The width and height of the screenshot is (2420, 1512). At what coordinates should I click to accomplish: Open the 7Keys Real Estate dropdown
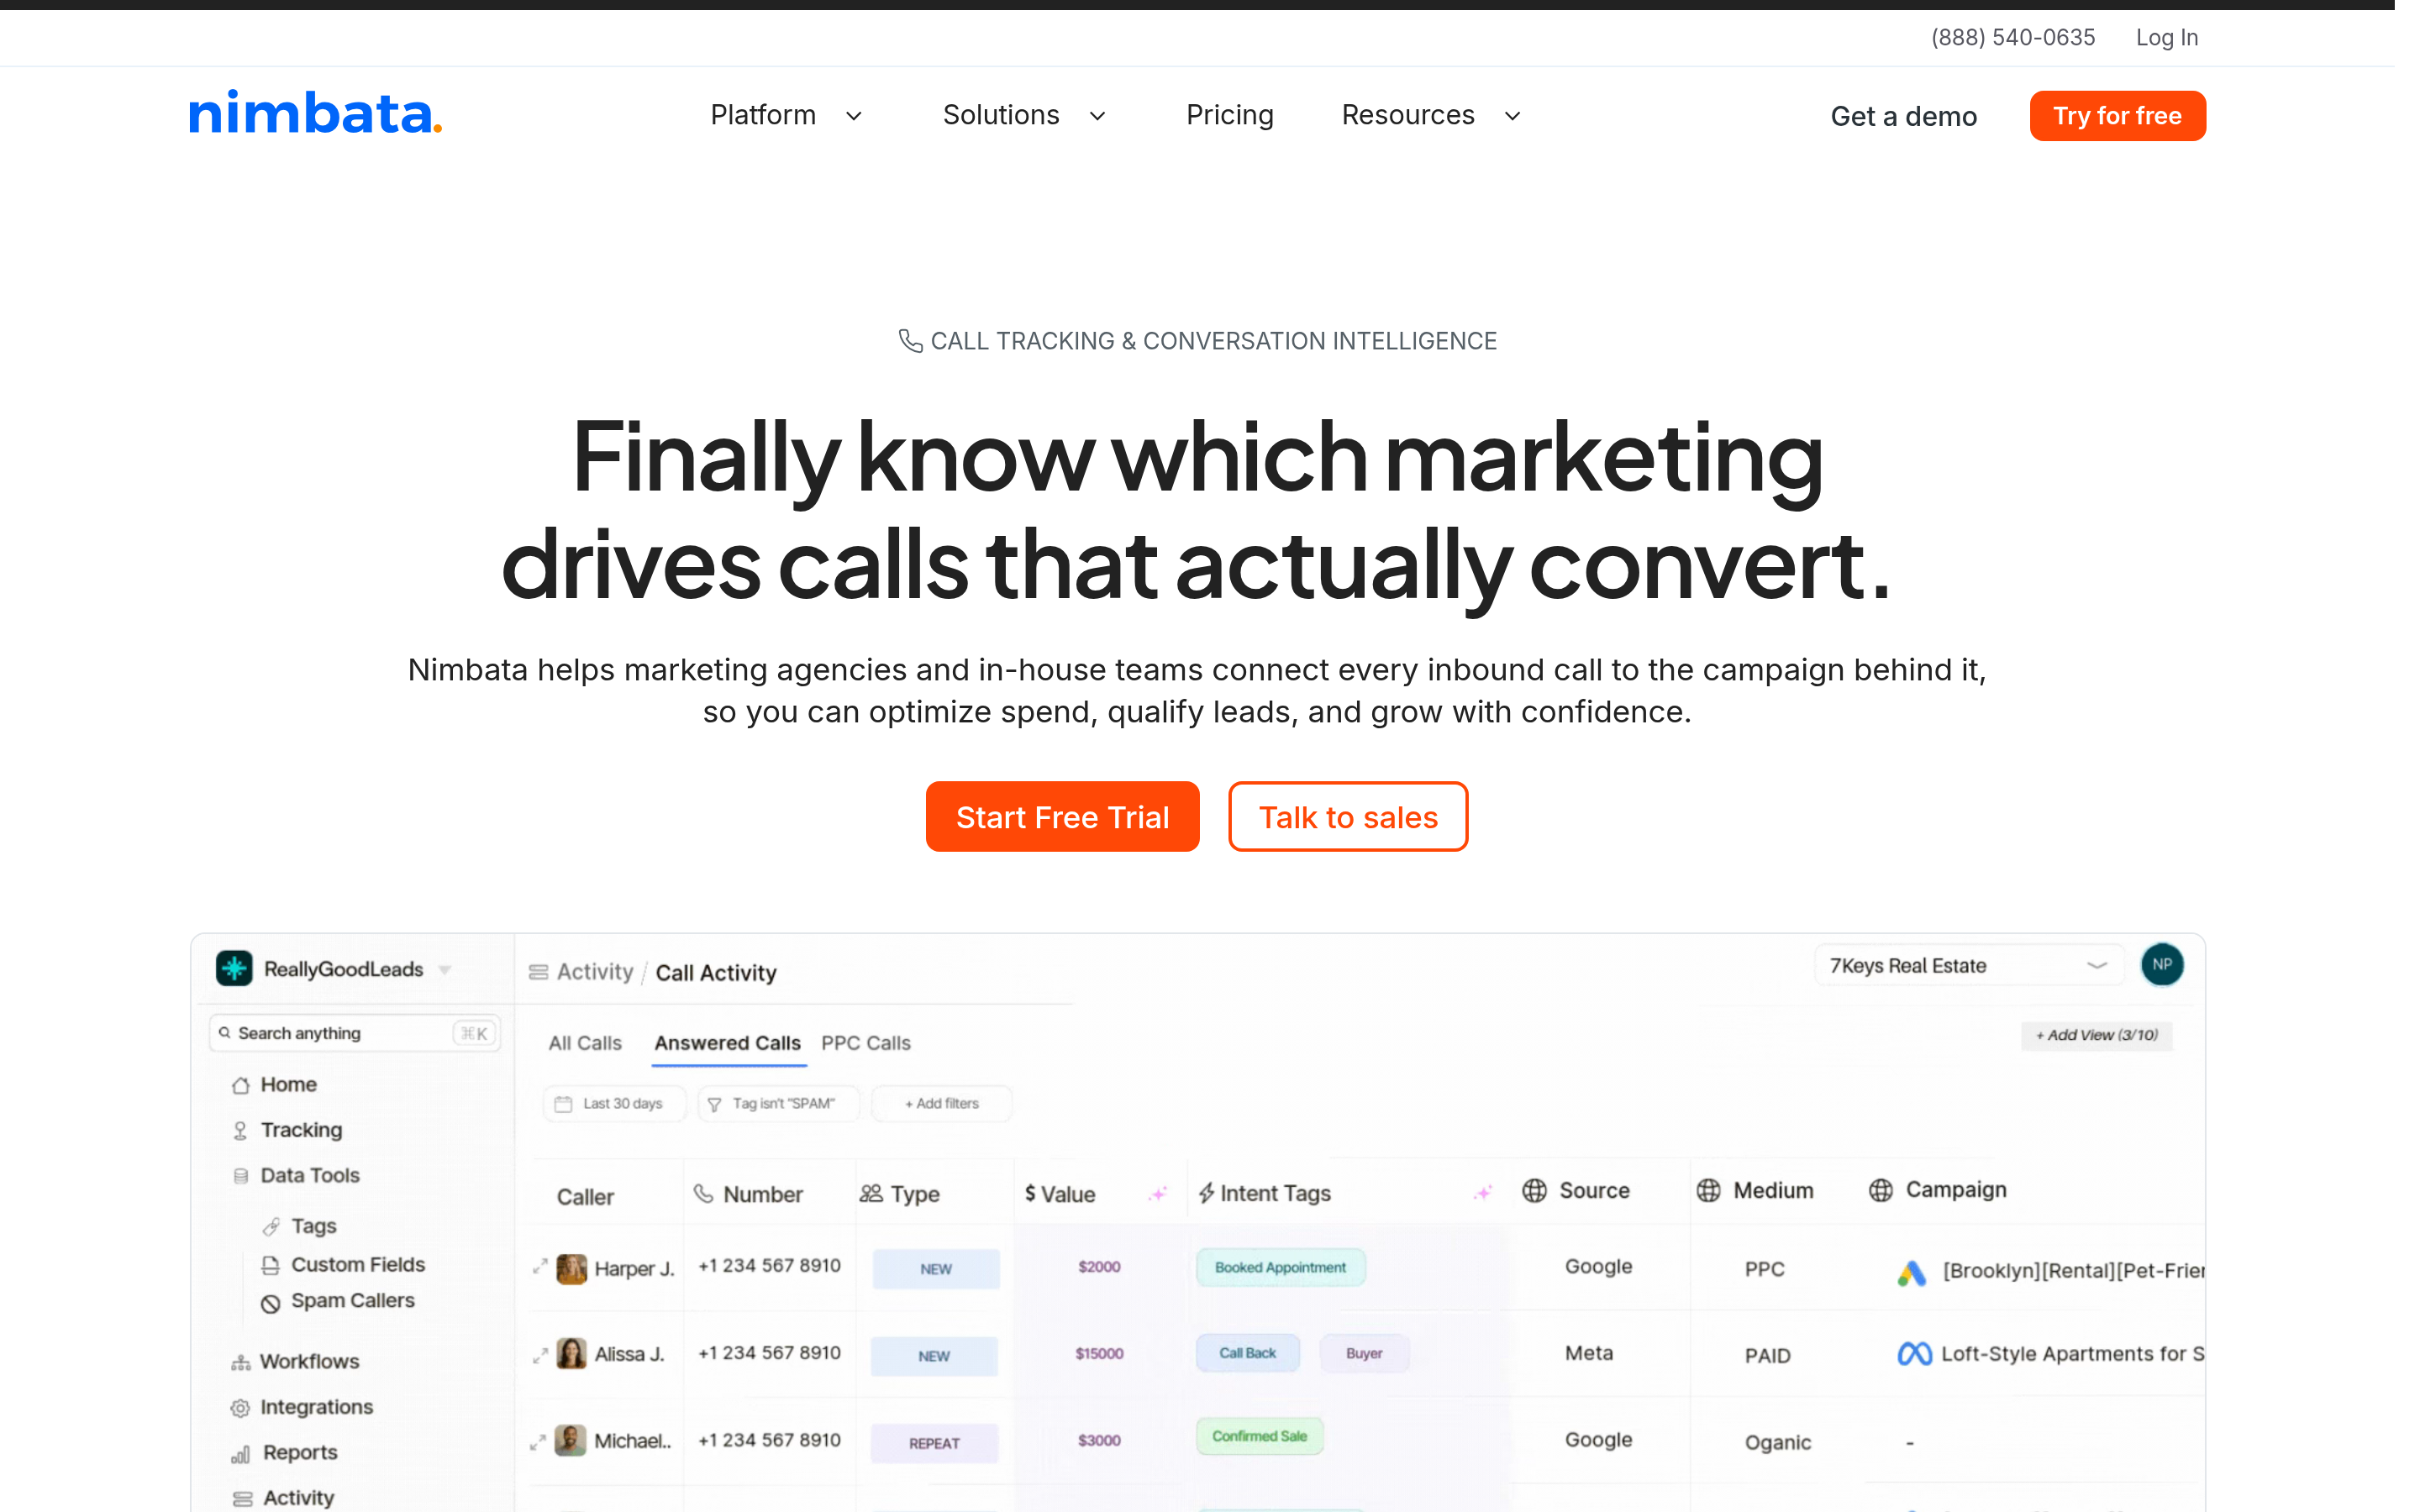click(1968, 965)
